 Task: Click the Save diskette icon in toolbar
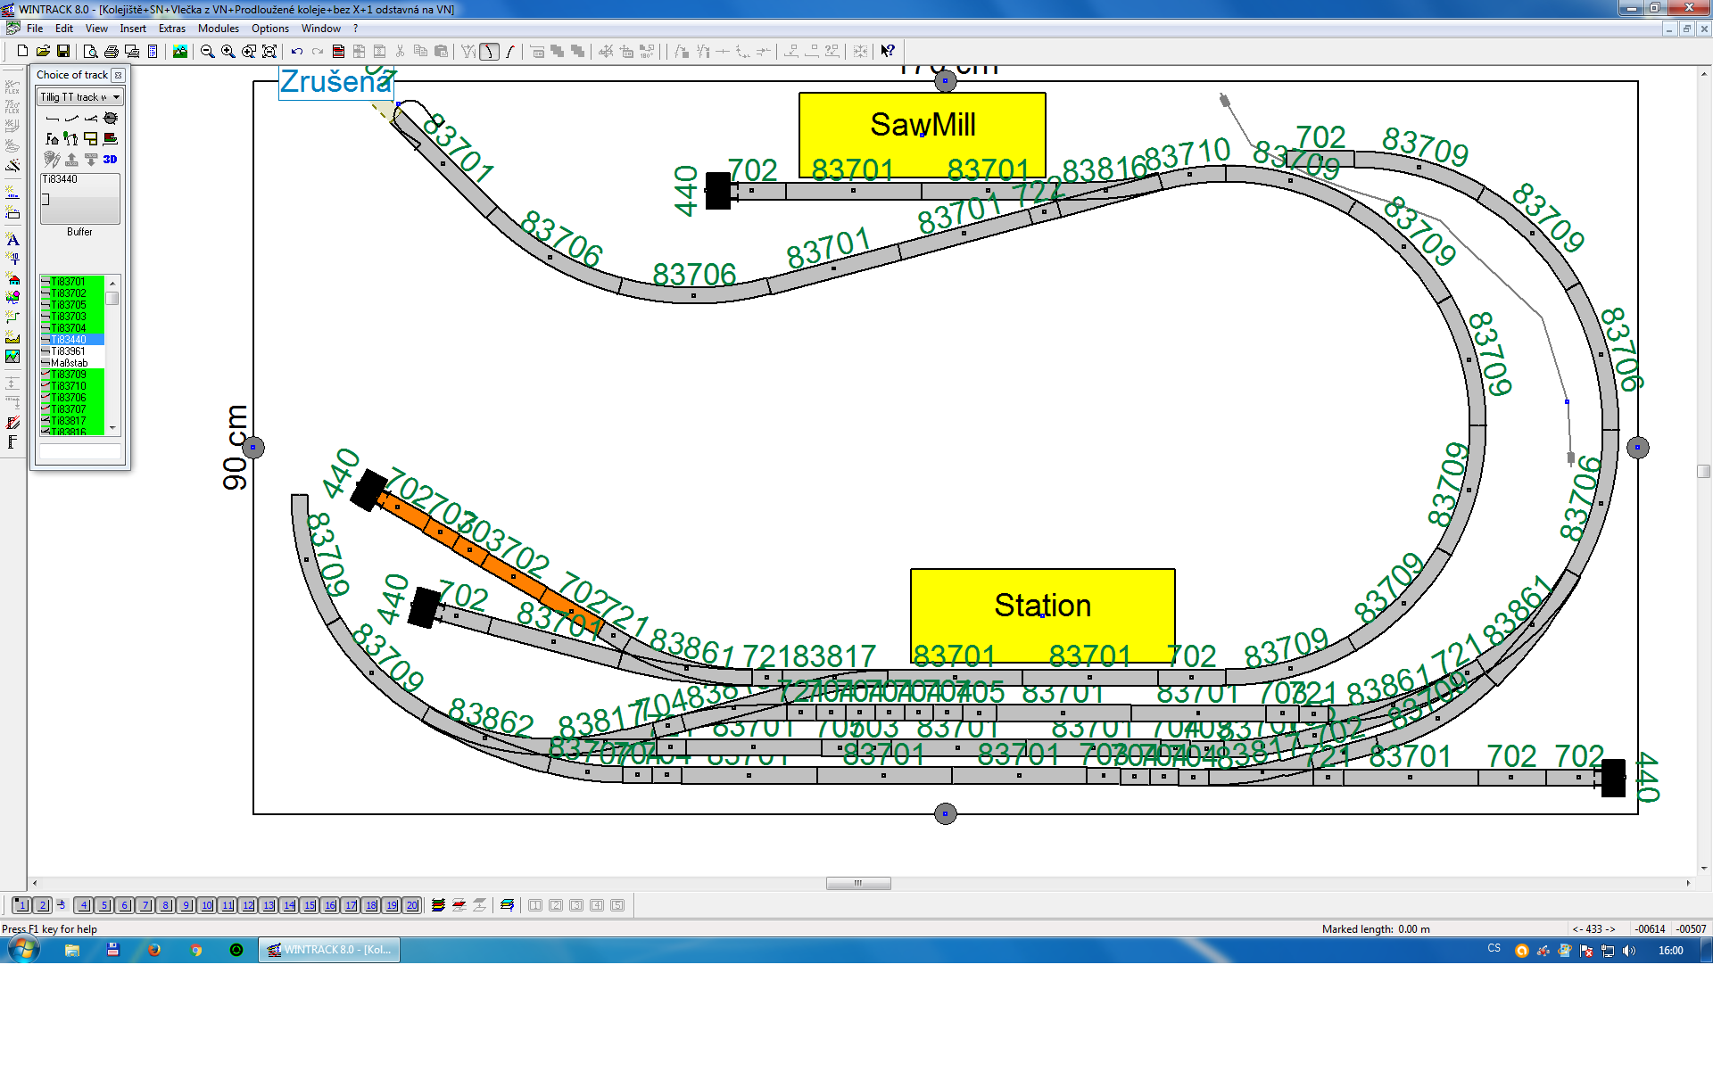[x=63, y=52]
